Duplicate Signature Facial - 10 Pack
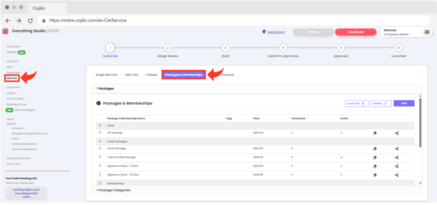 tap(375, 175)
